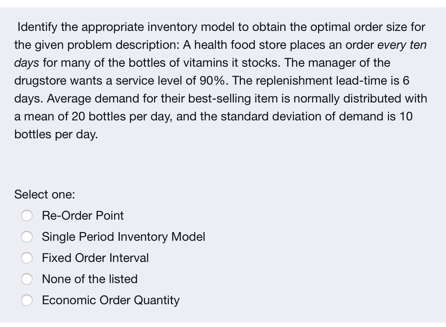
Task: Click the radio next to None of the listed
Action: coord(27,279)
